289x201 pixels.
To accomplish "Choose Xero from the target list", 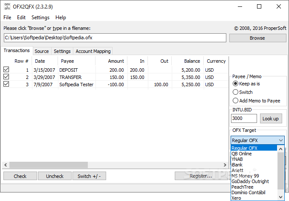I will coord(254,198).
